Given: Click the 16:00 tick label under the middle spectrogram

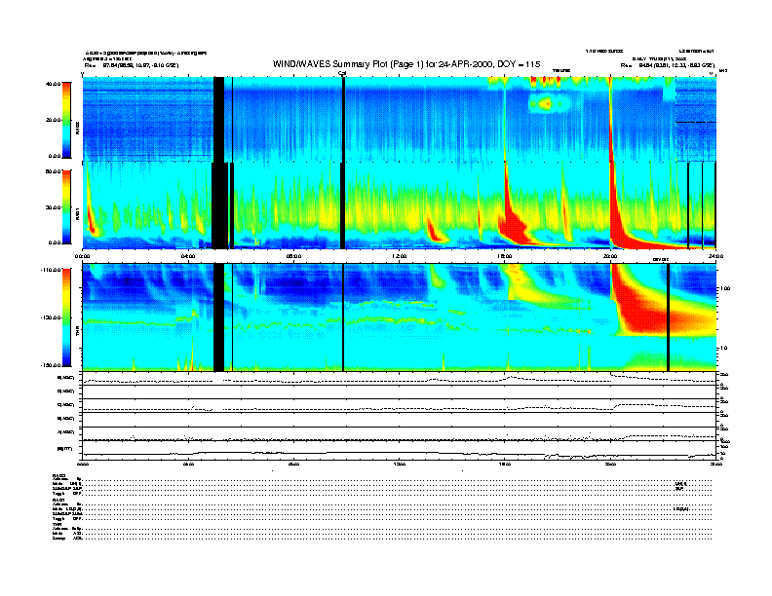Looking at the screenshot, I should coord(505,256).
